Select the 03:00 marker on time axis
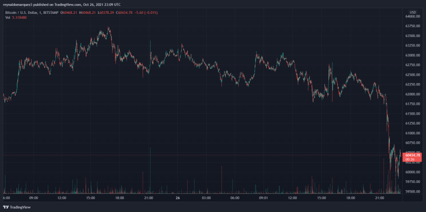426x212 pixels. pos(207,197)
